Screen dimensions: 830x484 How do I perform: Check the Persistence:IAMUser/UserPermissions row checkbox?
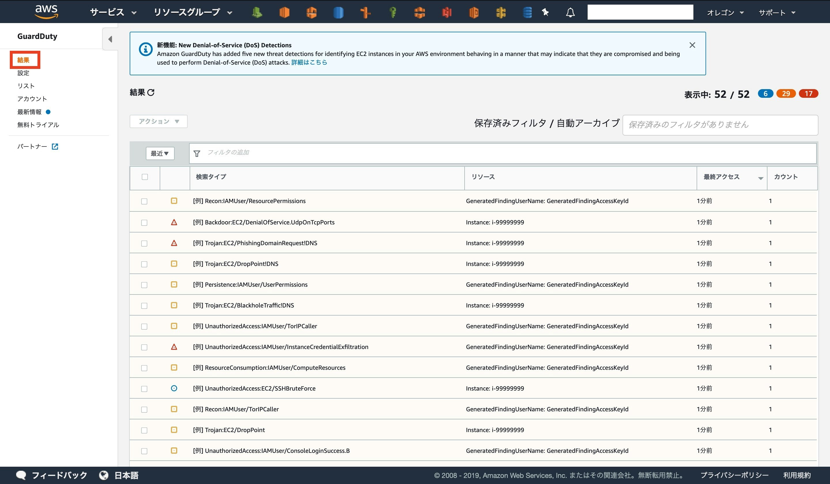point(144,285)
